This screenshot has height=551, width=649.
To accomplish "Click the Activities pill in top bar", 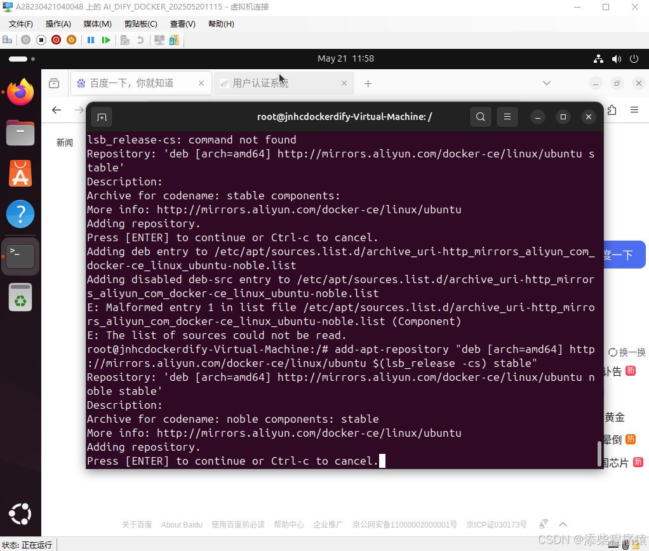I will [22, 59].
